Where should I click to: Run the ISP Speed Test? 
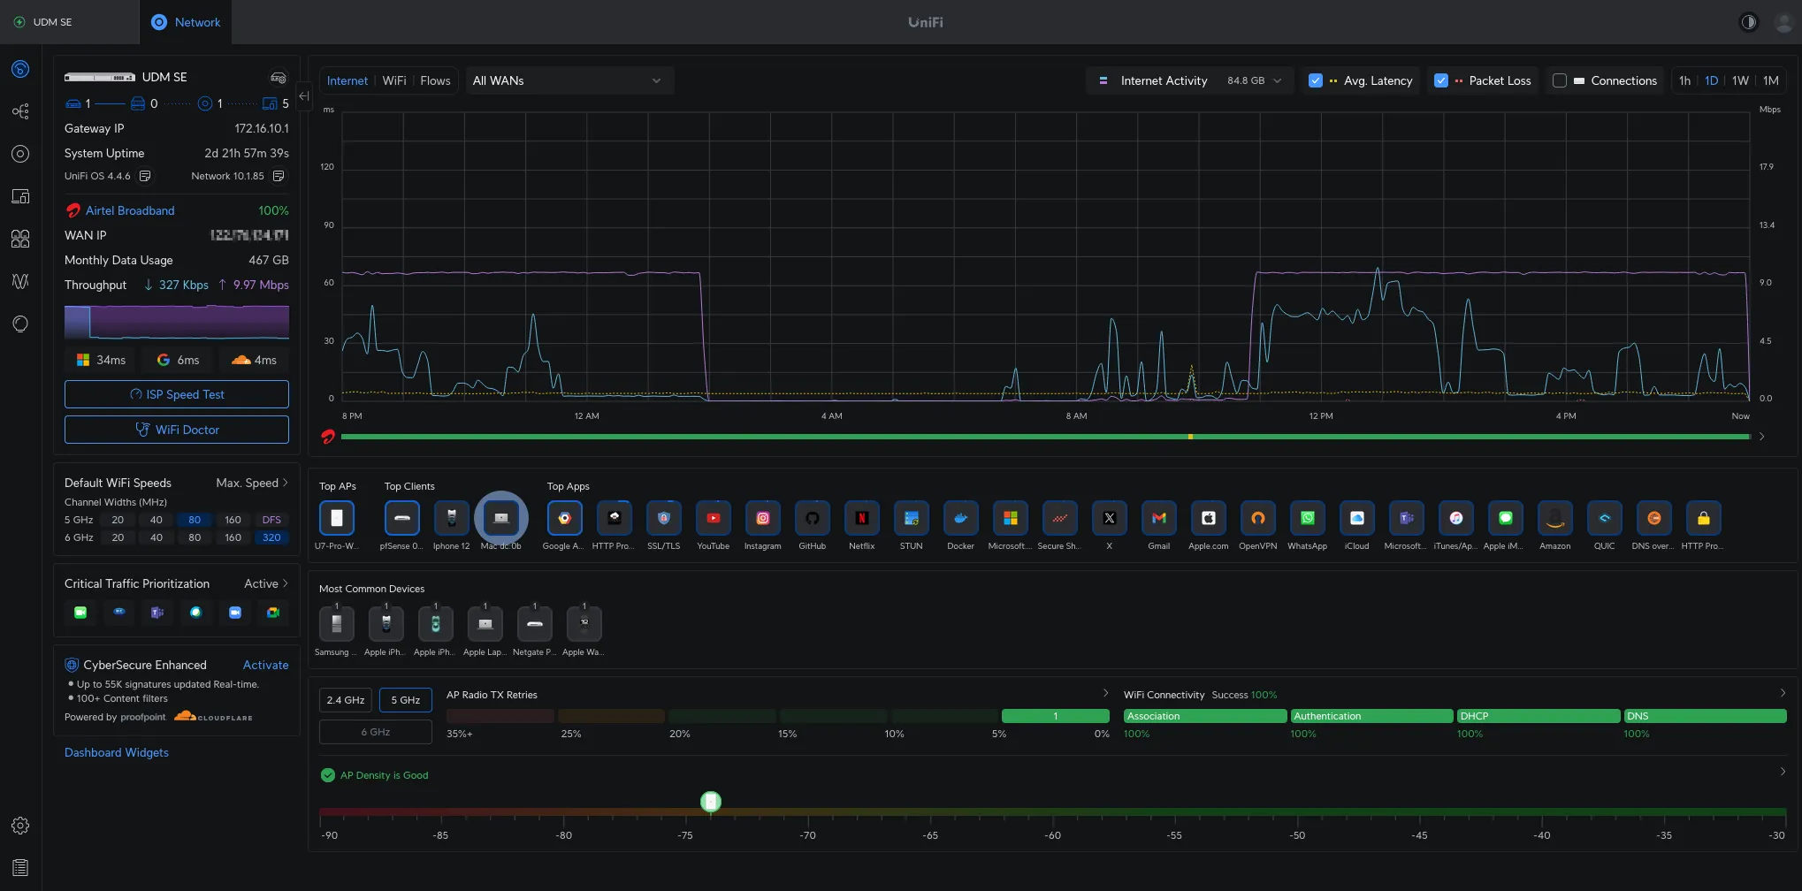177,394
